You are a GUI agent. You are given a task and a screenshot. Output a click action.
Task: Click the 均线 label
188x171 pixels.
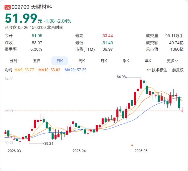point(8,70)
